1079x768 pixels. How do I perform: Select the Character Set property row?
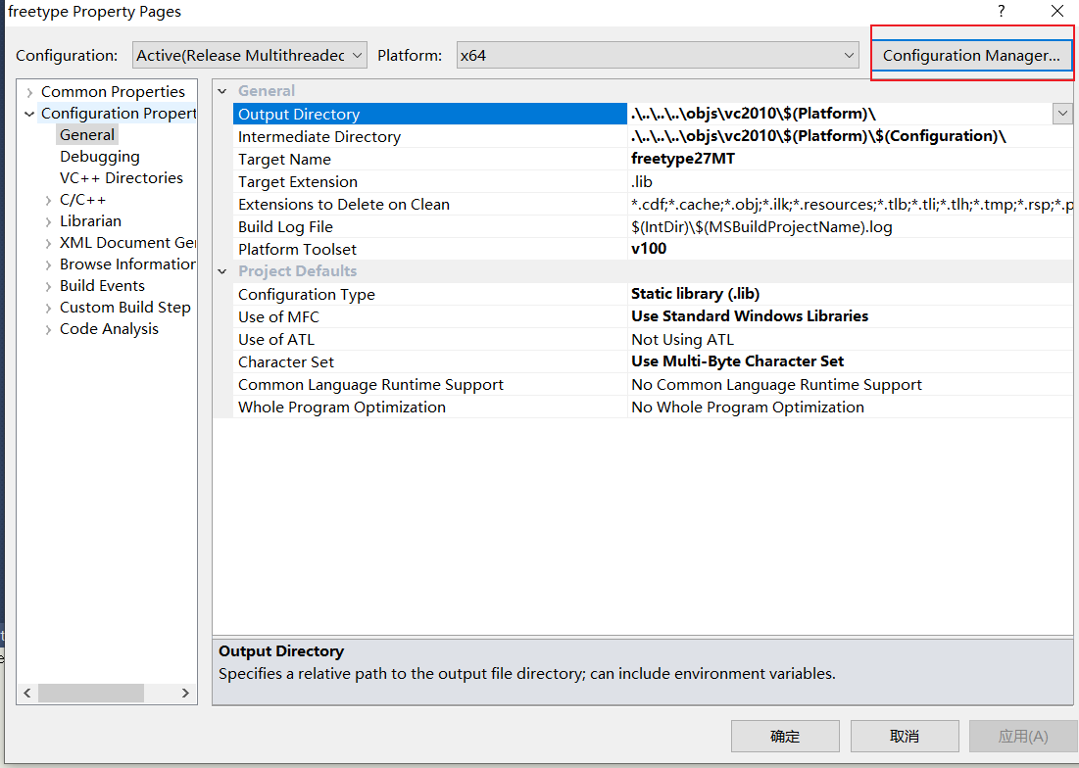(x=286, y=362)
